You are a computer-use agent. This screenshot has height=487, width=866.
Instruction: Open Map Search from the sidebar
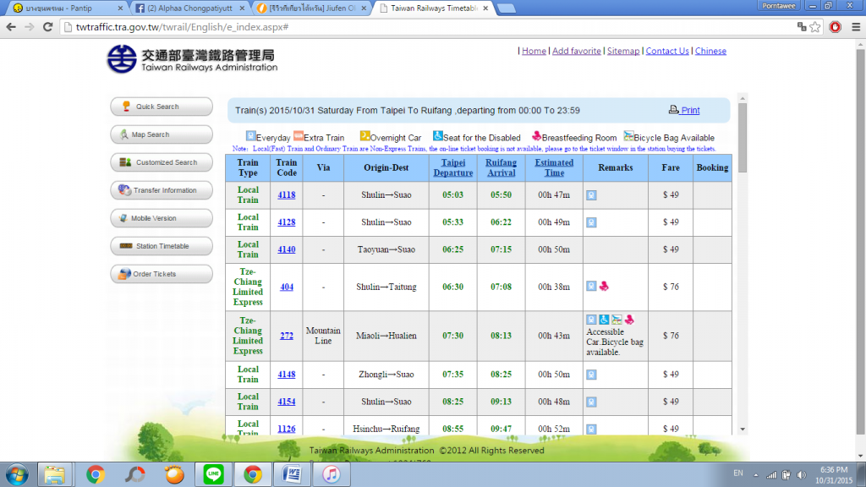coord(161,134)
